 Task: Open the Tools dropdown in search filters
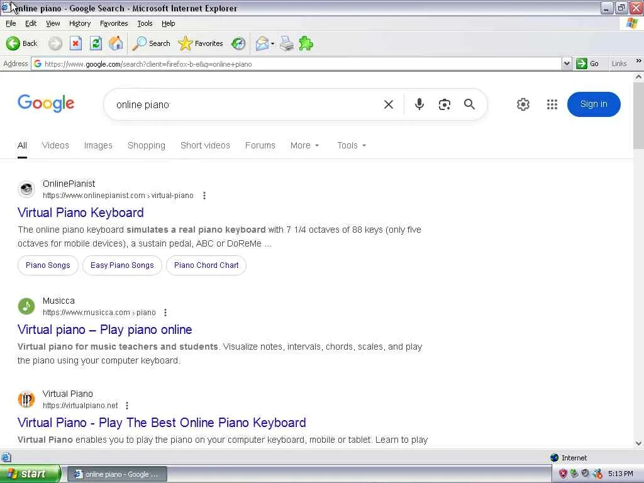tap(352, 145)
